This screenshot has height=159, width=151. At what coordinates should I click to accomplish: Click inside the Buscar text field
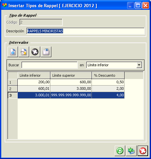tap(50, 65)
